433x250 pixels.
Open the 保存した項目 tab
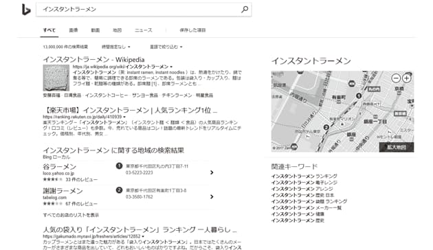click(x=192, y=30)
